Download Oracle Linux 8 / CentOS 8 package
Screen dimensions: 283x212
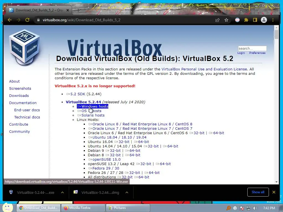(140, 124)
